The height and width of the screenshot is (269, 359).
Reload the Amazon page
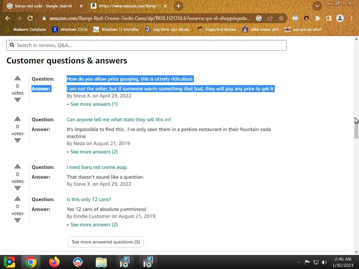coord(30,18)
